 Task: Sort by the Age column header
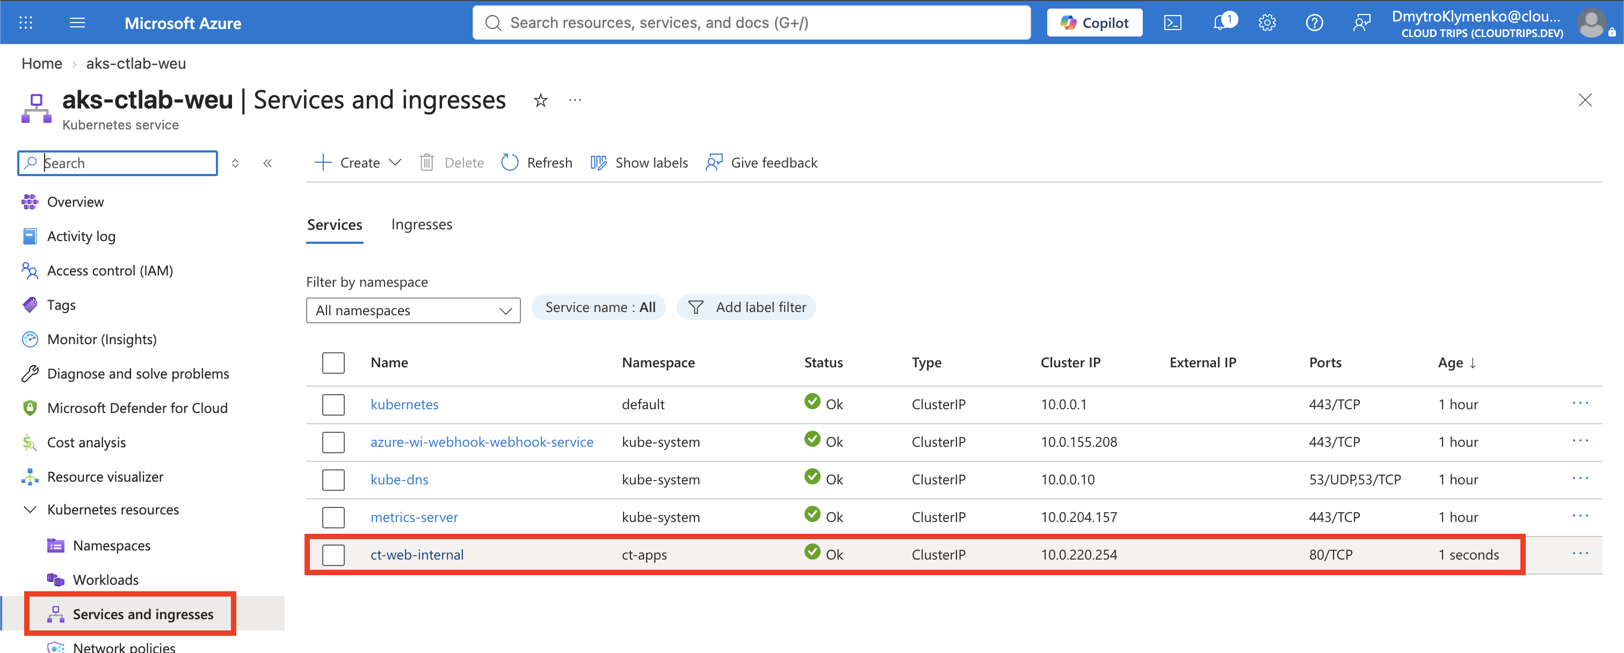pyautogui.click(x=1456, y=362)
